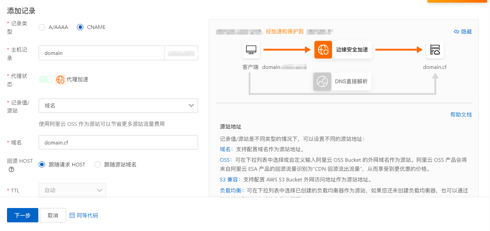Select the A/AAAA record type

click(x=42, y=27)
